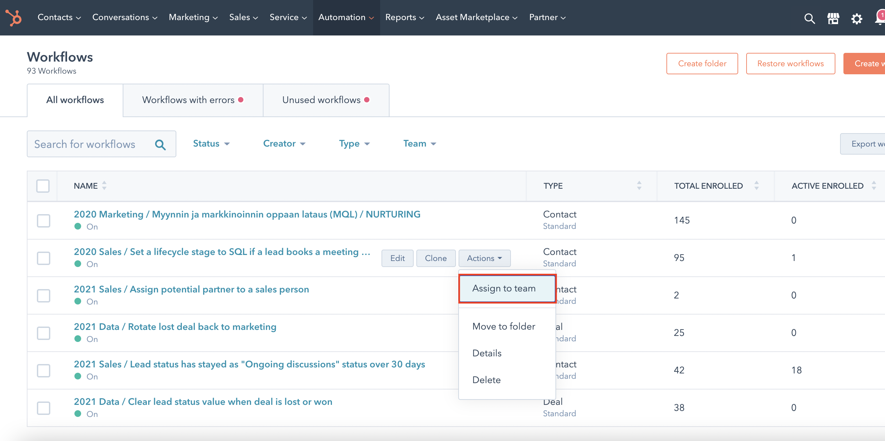Open the settings gear icon
885x441 pixels.
point(856,18)
